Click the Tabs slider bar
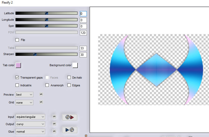Image resolution: width=209 pixels, height=137 pixels. click(x=47, y=48)
